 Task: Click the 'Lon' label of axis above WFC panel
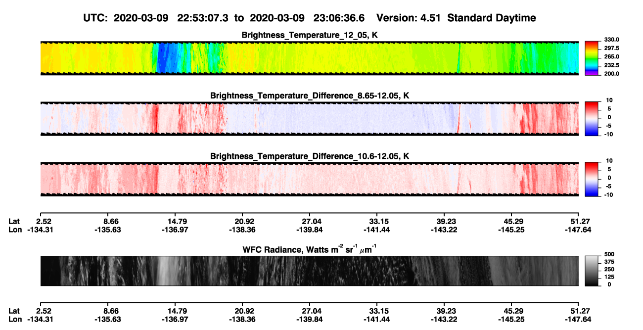coord(15,230)
